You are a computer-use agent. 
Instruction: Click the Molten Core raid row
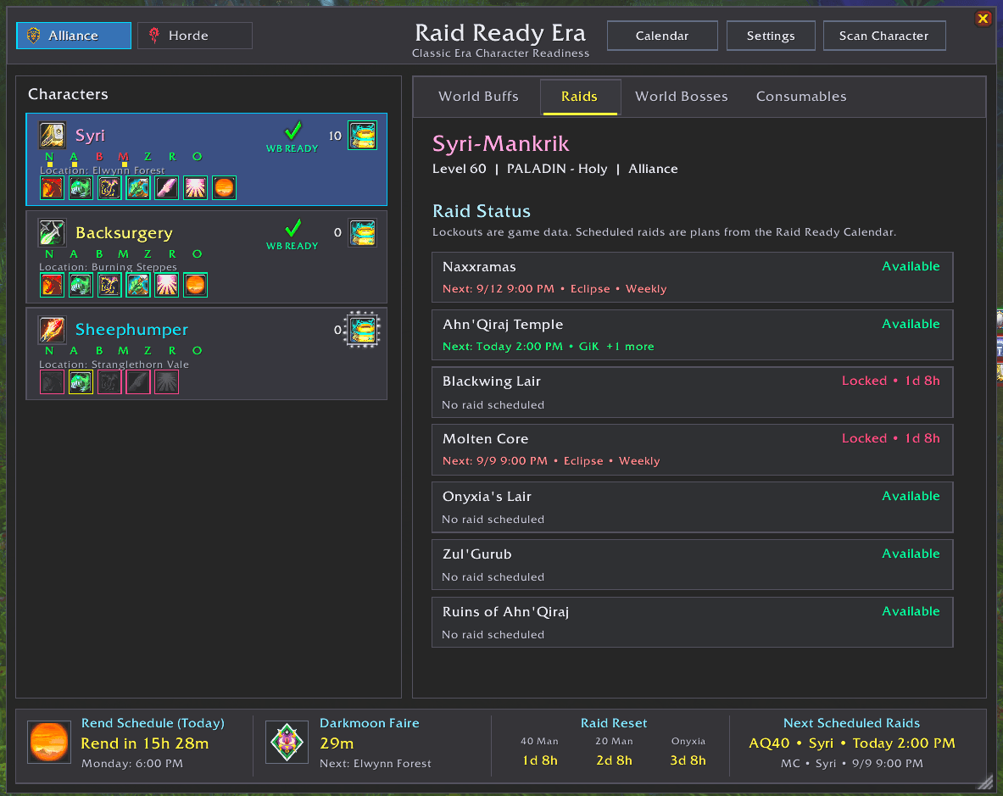[x=692, y=449]
